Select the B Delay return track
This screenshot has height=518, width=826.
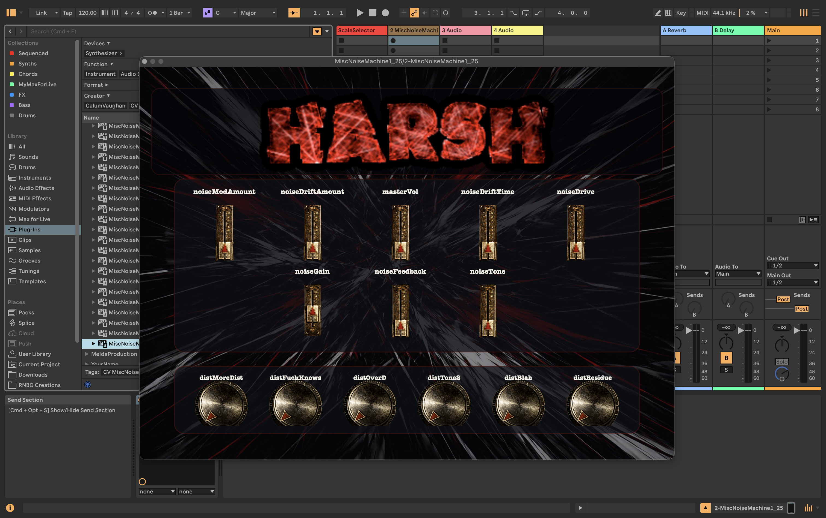[738, 30]
